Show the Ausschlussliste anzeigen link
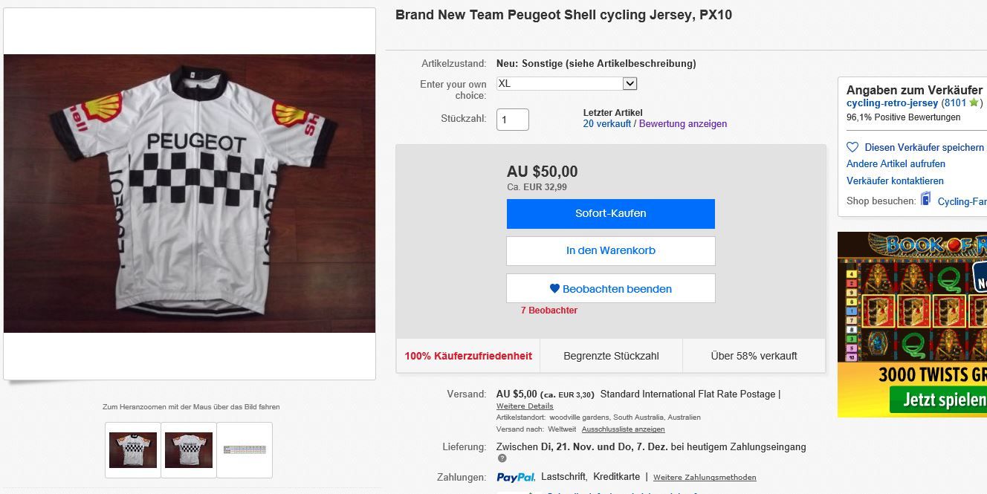This screenshot has width=987, height=494. [623, 429]
